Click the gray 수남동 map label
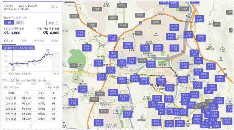Viewport: 234px width, 130px height. tap(97, 9)
